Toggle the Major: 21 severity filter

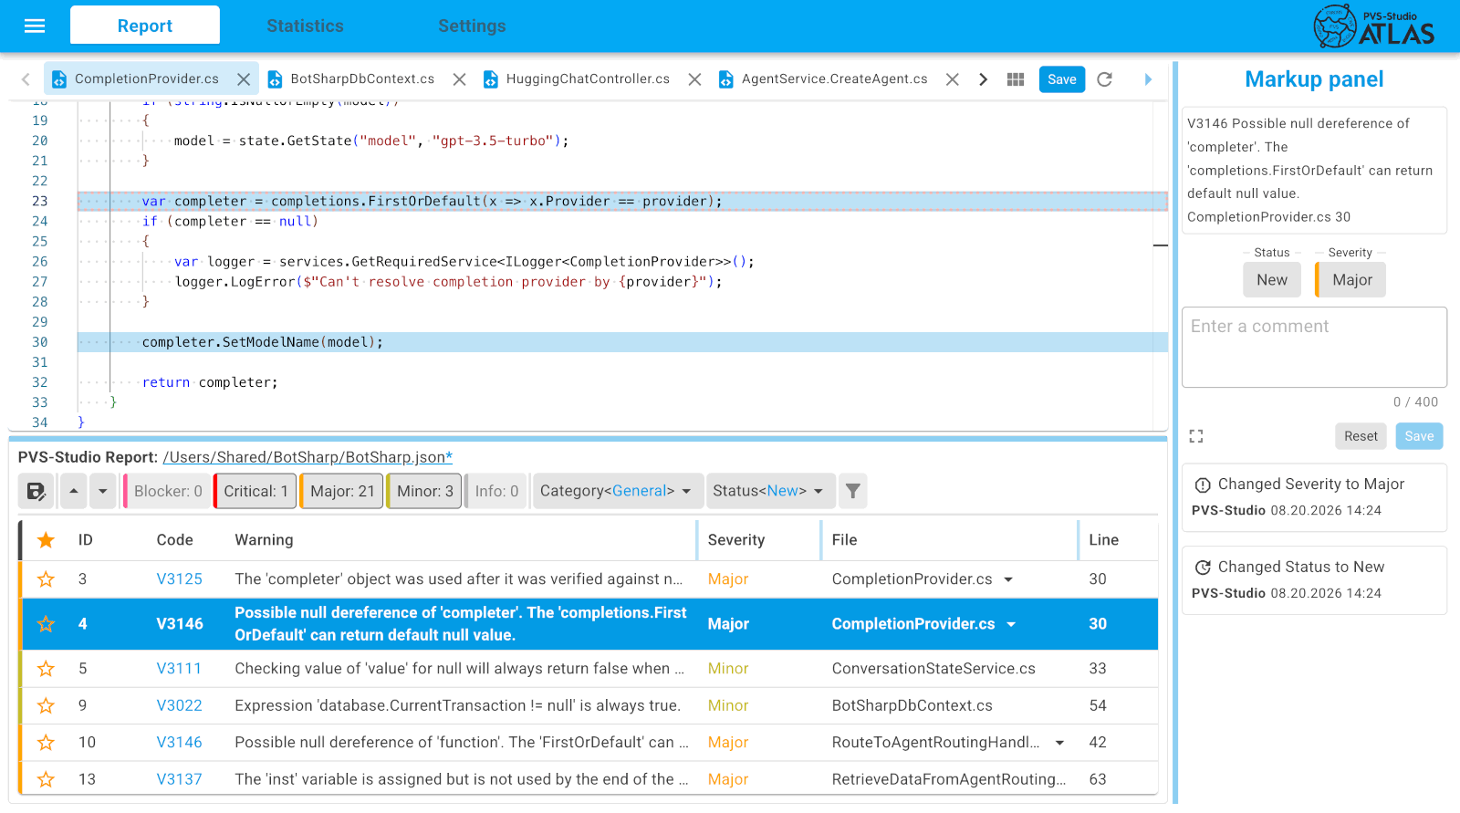[342, 491]
